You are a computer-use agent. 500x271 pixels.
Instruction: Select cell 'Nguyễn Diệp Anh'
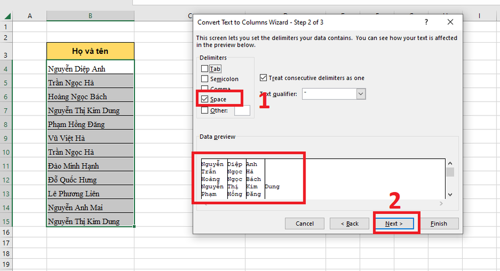pyautogui.click(x=90, y=68)
